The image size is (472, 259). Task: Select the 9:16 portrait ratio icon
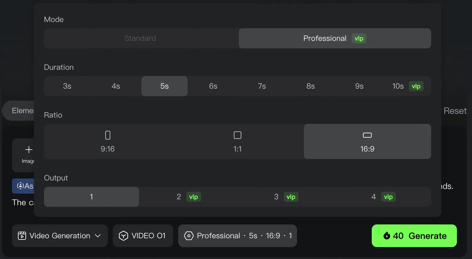pos(107,135)
